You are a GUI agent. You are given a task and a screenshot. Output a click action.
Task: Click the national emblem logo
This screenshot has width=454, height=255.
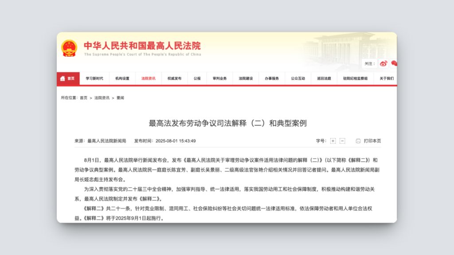point(69,48)
